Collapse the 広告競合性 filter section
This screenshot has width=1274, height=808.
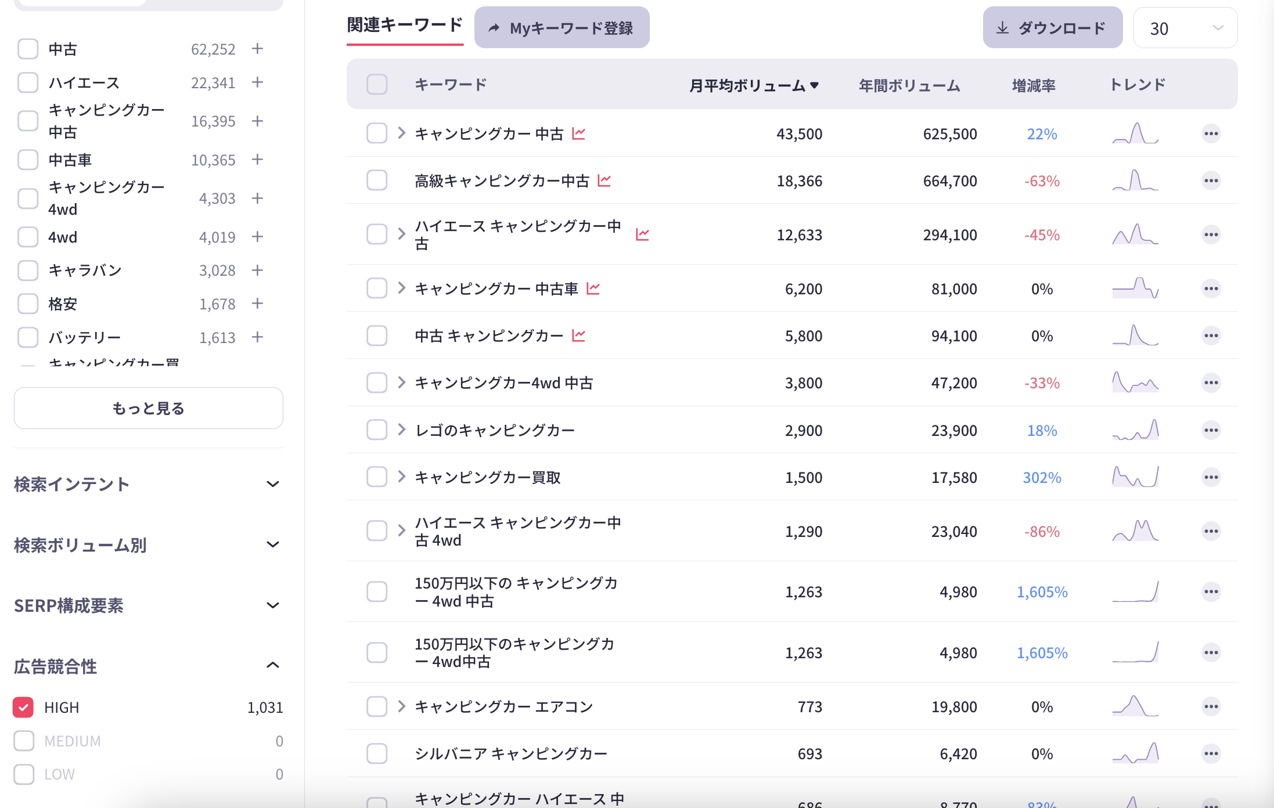tap(273, 665)
